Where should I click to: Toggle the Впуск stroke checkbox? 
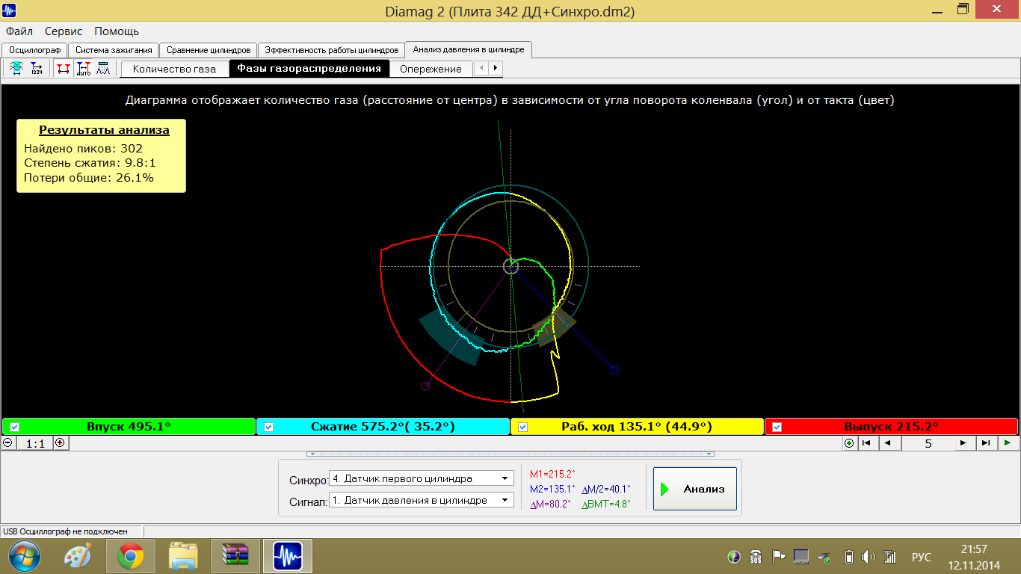[14, 427]
